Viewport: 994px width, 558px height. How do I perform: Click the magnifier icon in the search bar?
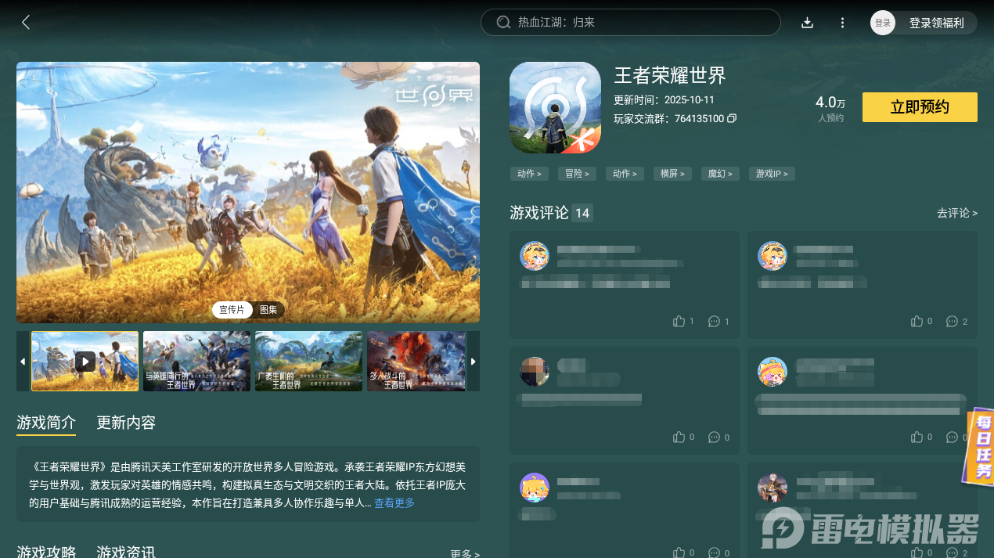pos(503,22)
